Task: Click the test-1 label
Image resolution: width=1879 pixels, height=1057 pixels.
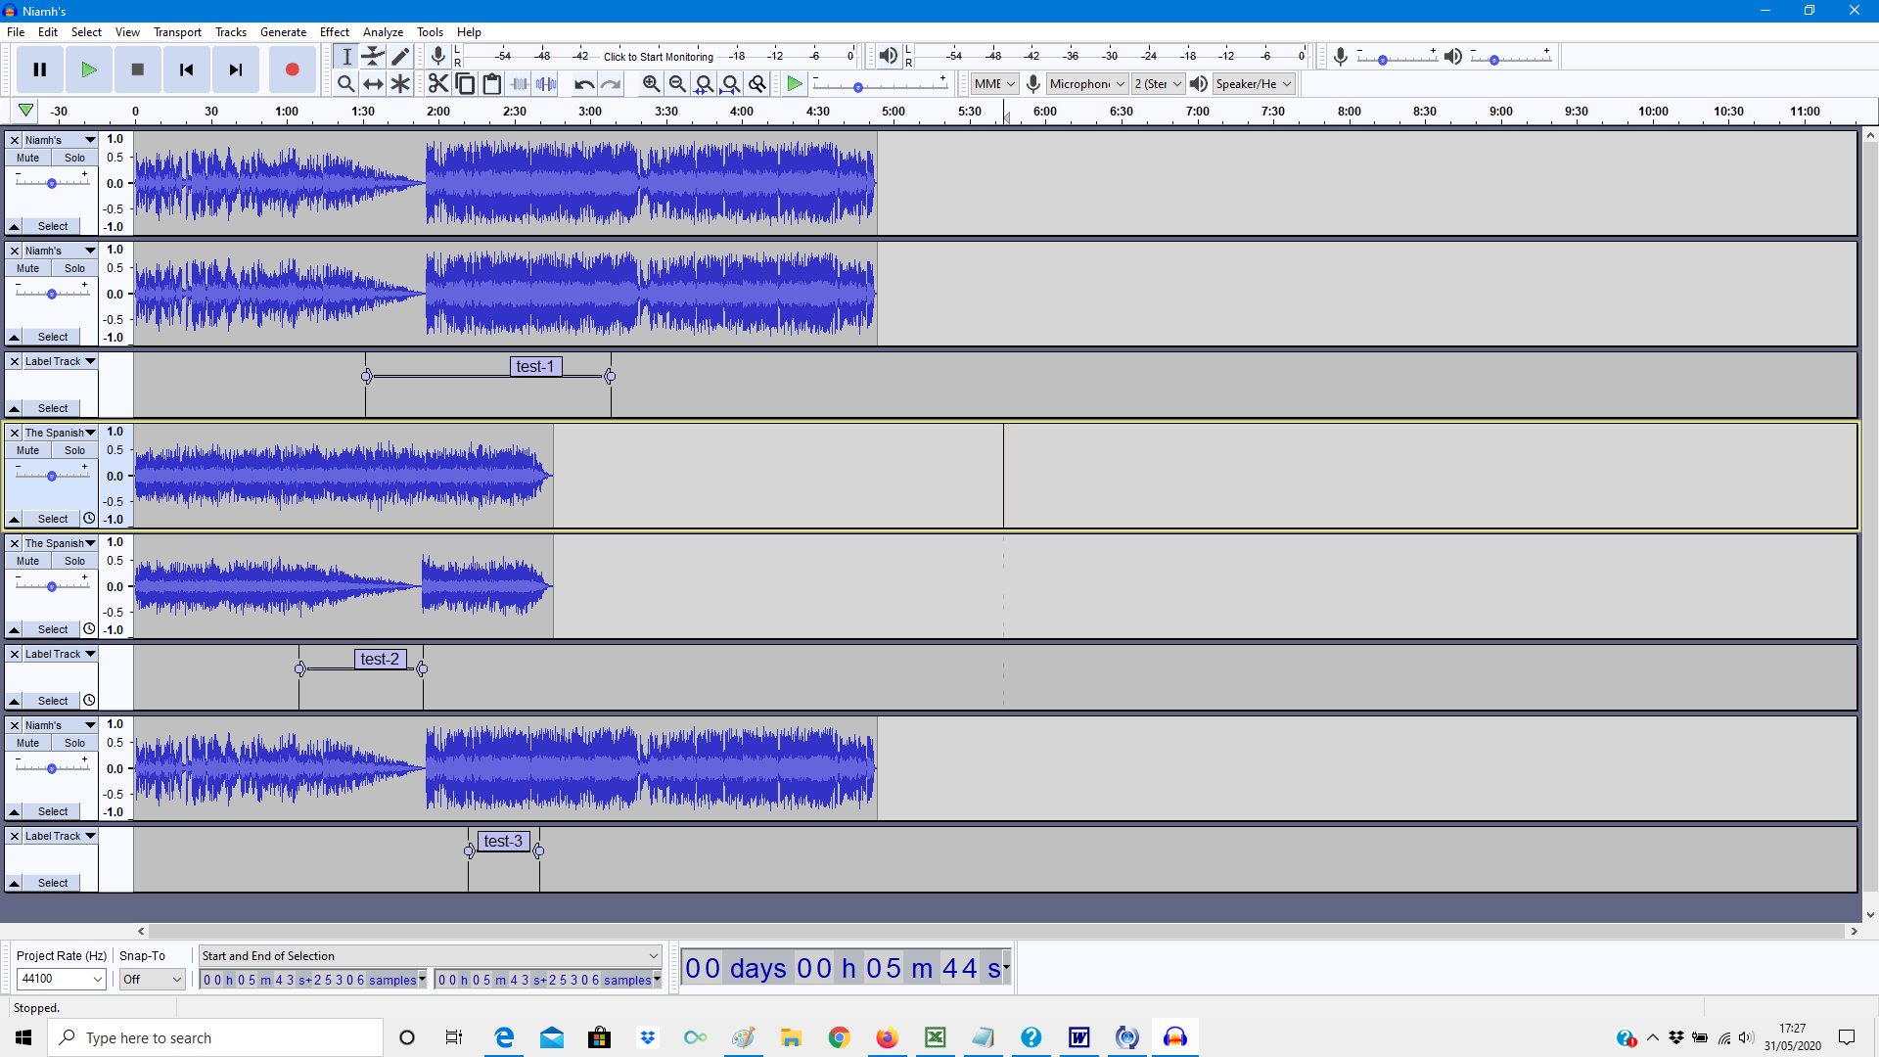Action: pyautogui.click(x=535, y=367)
